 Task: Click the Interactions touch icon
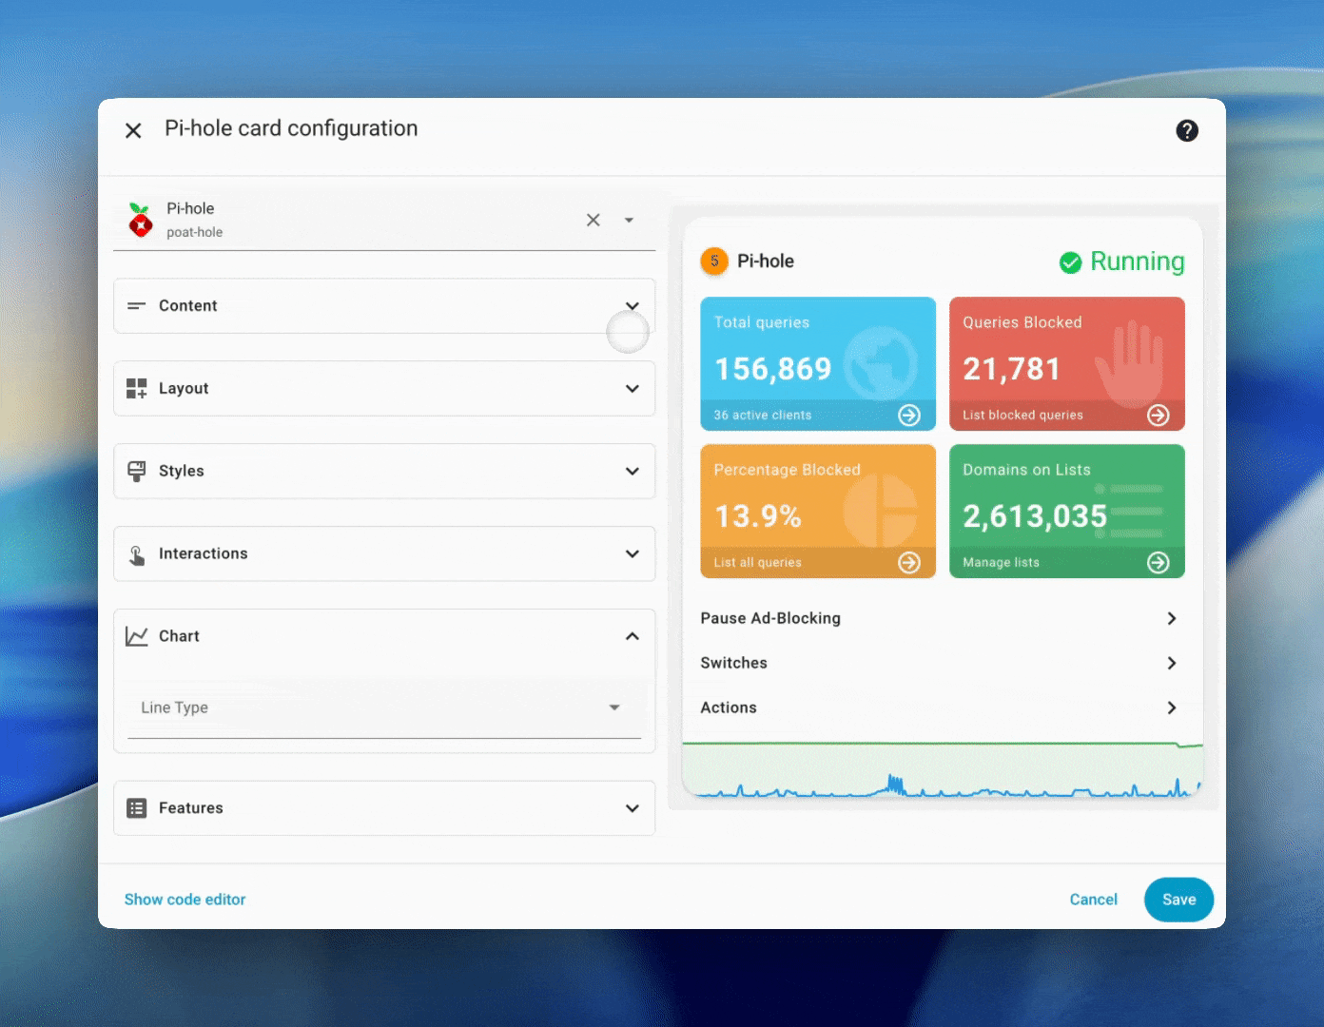[136, 553]
